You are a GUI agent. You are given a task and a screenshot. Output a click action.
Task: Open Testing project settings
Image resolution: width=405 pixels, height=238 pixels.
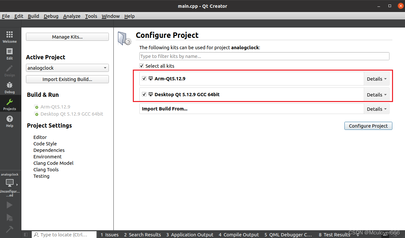[41, 176]
